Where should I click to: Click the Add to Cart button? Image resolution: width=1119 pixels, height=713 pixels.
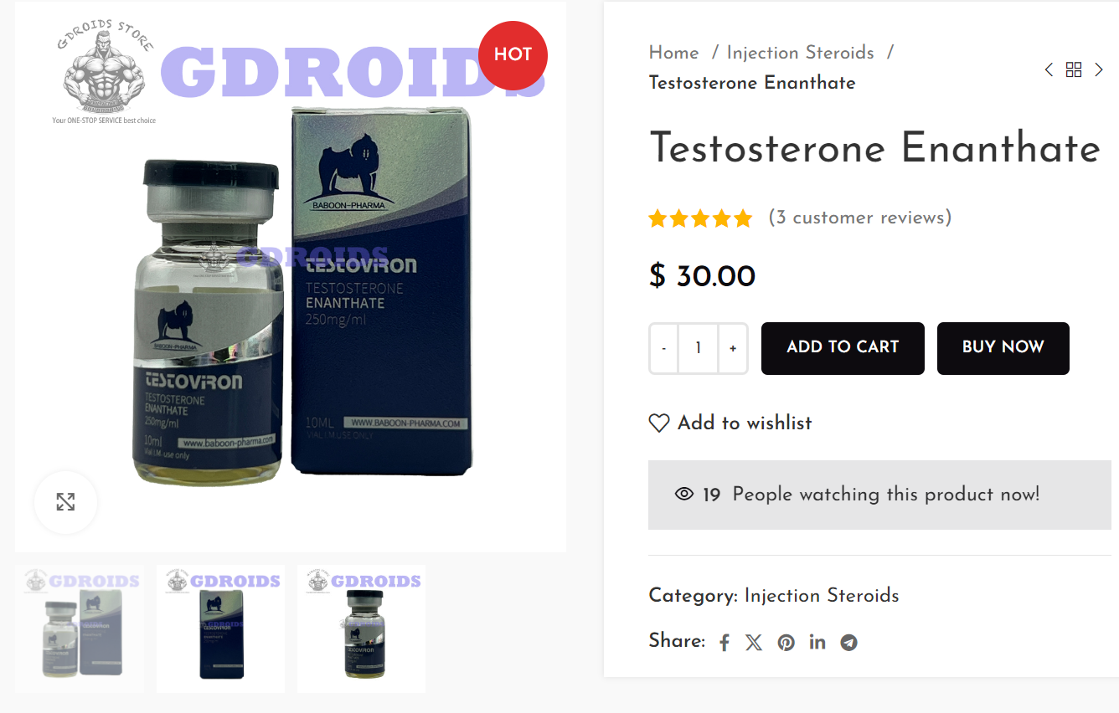pyautogui.click(x=843, y=348)
